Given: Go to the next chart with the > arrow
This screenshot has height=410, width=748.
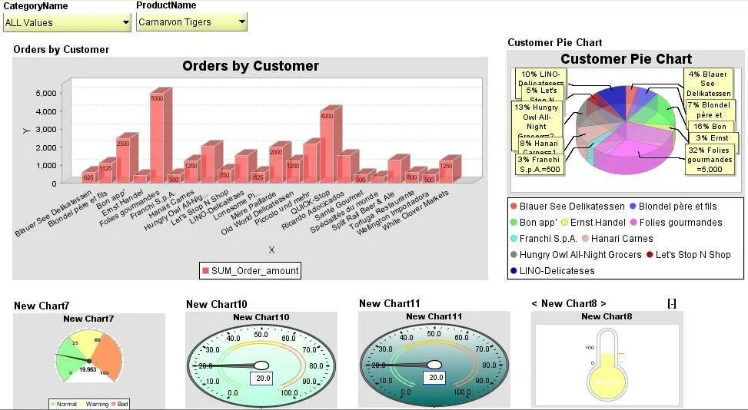Looking at the screenshot, I should (603, 303).
